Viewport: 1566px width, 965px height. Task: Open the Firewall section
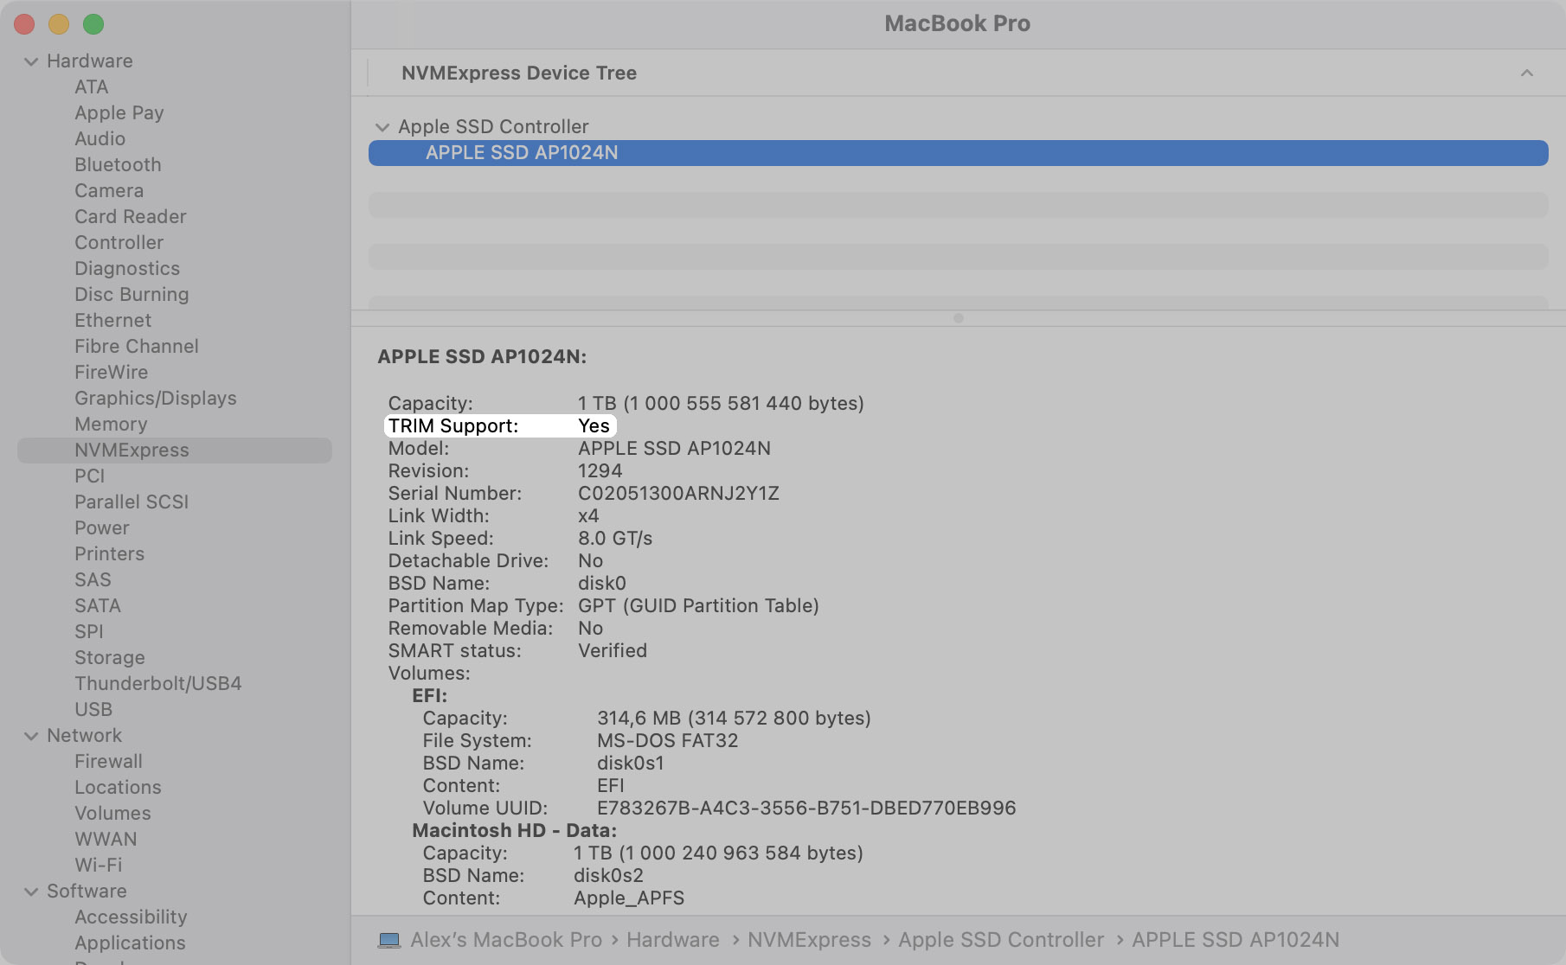click(x=108, y=761)
